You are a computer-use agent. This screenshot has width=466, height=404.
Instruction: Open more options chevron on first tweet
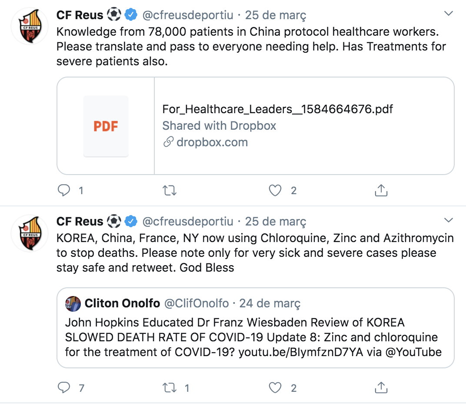click(449, 14)
